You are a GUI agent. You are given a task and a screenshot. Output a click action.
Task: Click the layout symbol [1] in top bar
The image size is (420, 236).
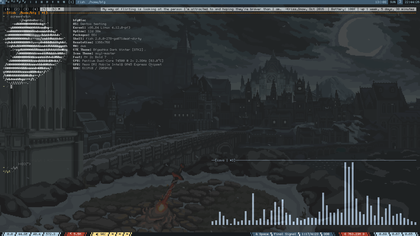point(71,2)
